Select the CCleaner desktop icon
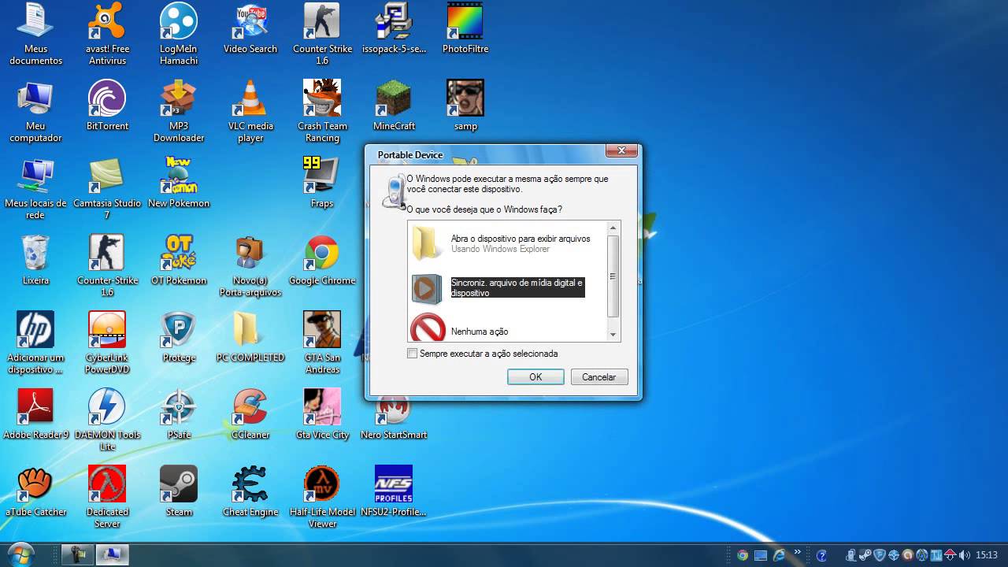This screenshot has height=567, width=1008. [x=250, y=414]
